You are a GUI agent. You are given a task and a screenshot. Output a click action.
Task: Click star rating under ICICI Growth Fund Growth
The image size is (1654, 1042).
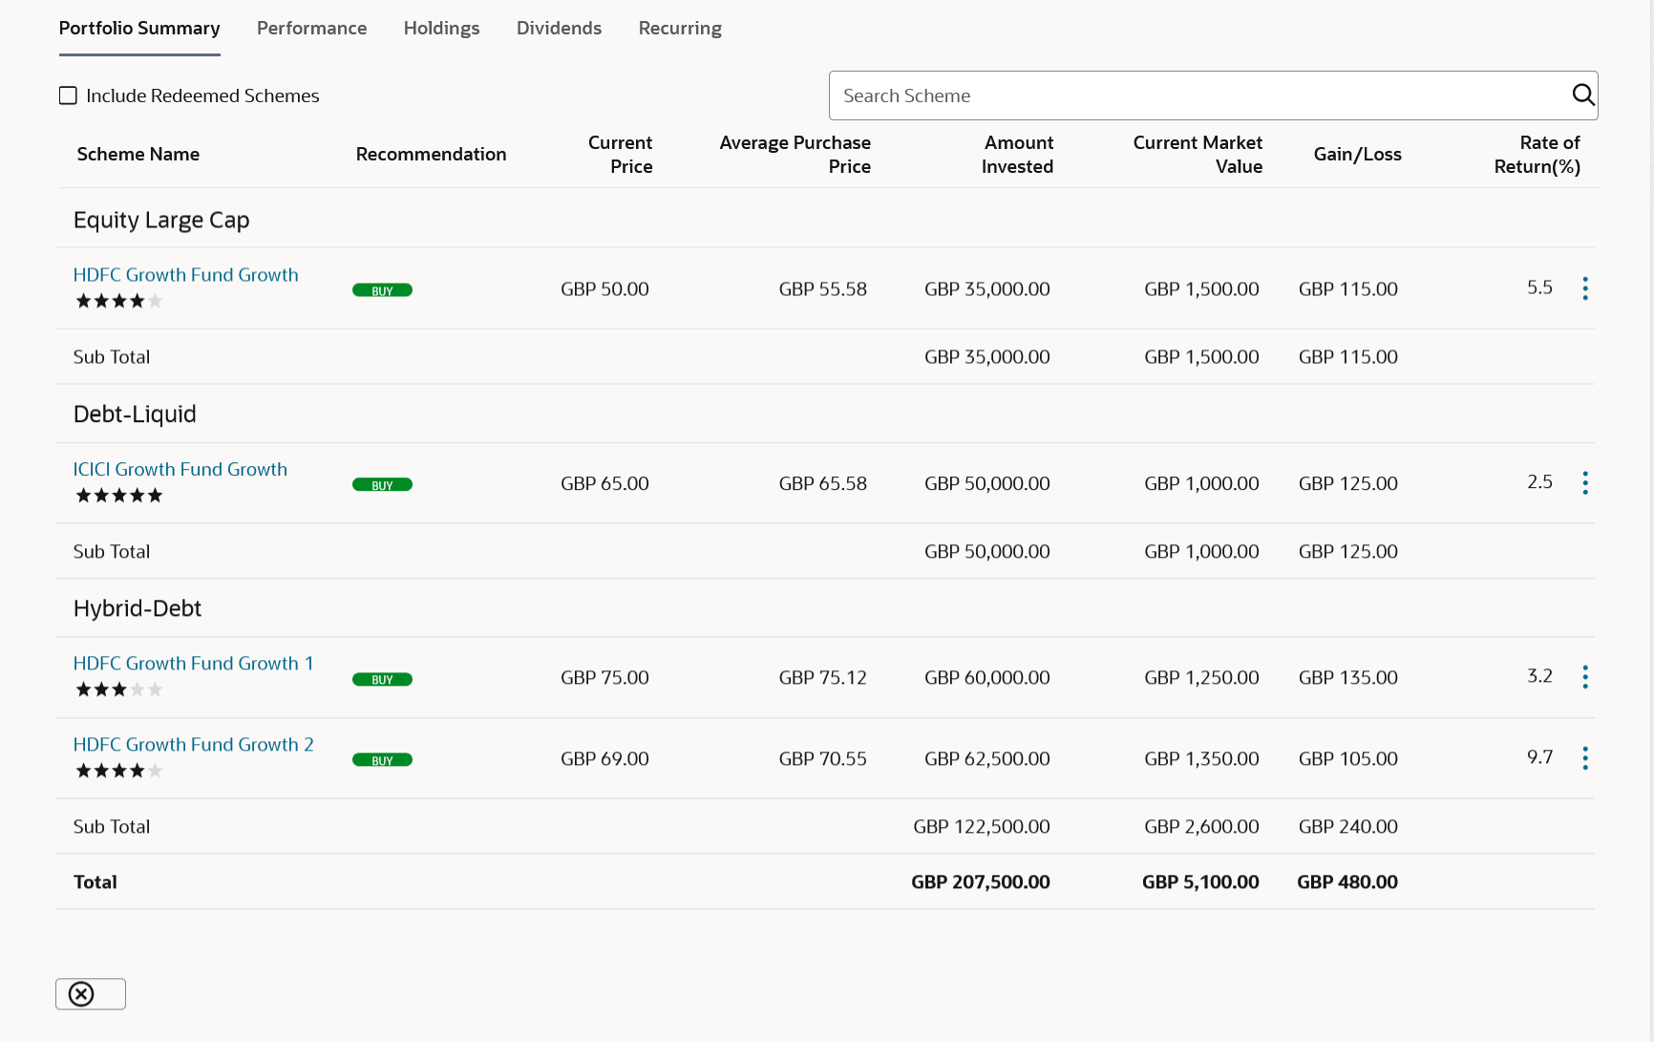(x=119, y=496)
